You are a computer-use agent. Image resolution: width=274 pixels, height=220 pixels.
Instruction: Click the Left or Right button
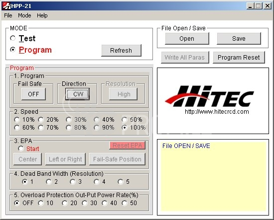coord(66,159)
